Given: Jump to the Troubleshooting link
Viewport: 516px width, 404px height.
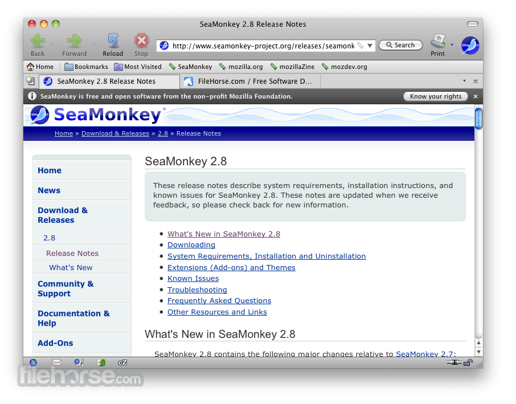Looking at the screenshot, I should point(197,289).
